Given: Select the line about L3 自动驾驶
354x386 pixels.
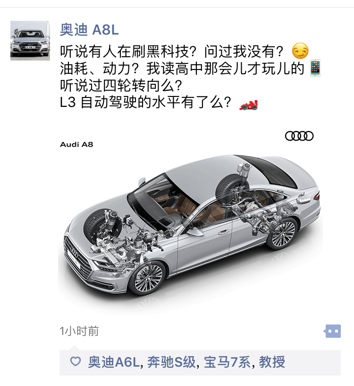Looking at the screenshot, I should pos(159,102).
